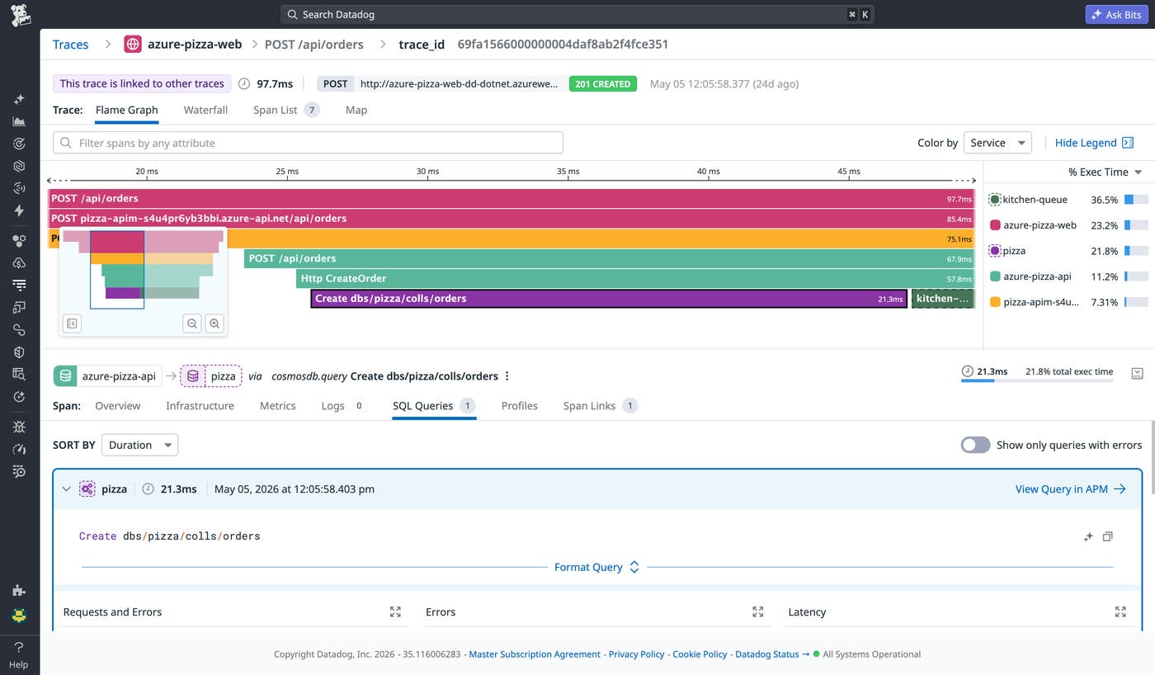Collapse the pizza query row chevron

click(67, 489)
